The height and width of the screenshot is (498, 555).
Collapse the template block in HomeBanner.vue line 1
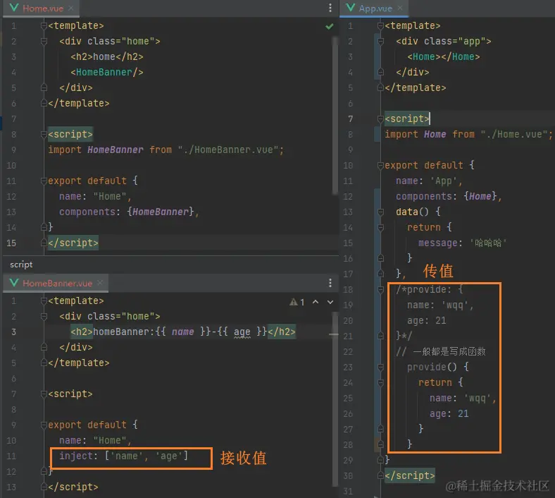point(44,301)
